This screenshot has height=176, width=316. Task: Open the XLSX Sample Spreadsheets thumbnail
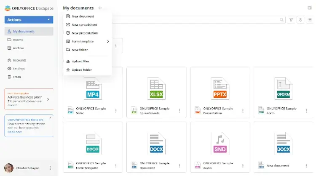156,88
